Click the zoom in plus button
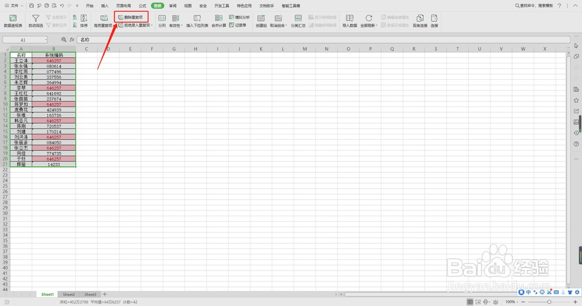The height and width of the screenshot is (306, 582). point(576,302)
